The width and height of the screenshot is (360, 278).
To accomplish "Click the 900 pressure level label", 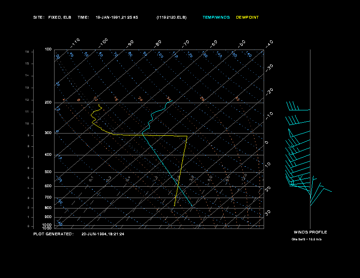I will [48, 217].
